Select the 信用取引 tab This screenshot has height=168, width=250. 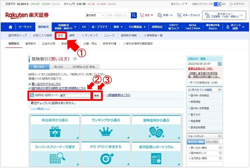point(30,44)
